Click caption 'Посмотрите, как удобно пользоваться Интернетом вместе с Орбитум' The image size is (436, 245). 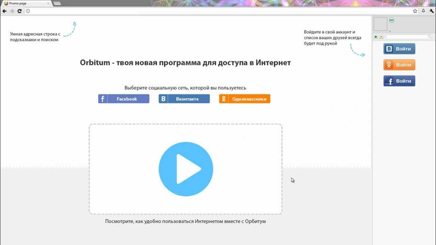point(185,221)
